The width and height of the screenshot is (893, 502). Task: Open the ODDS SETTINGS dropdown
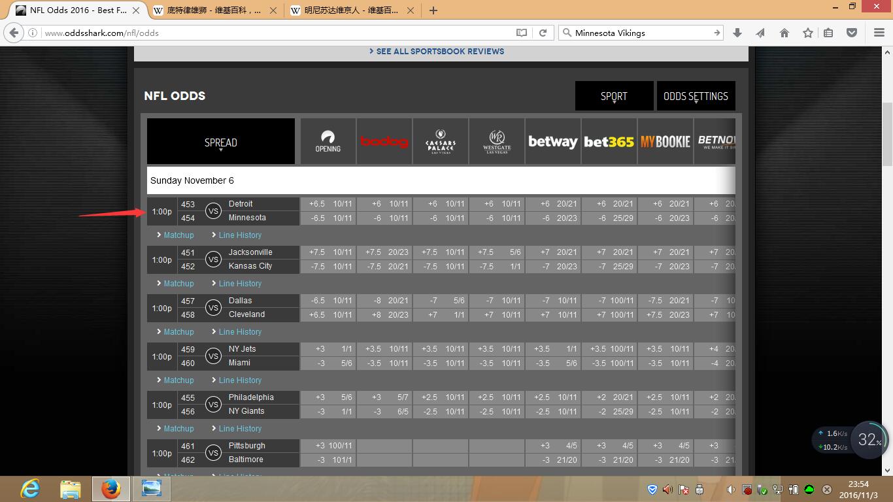point(696,96)
